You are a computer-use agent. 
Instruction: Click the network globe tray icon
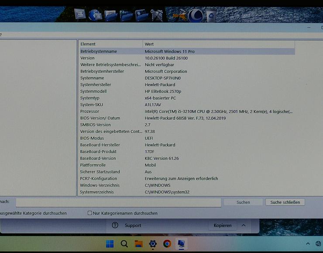click(319, 243)
